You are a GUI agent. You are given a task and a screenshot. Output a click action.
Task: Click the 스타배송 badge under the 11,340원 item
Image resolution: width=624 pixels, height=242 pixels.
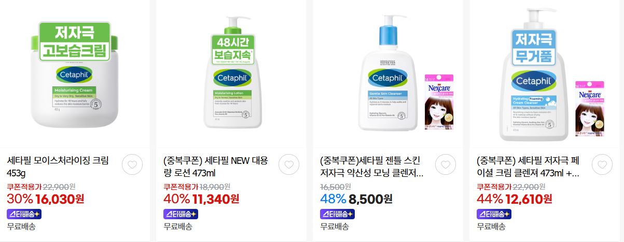[x=181, y=214]
